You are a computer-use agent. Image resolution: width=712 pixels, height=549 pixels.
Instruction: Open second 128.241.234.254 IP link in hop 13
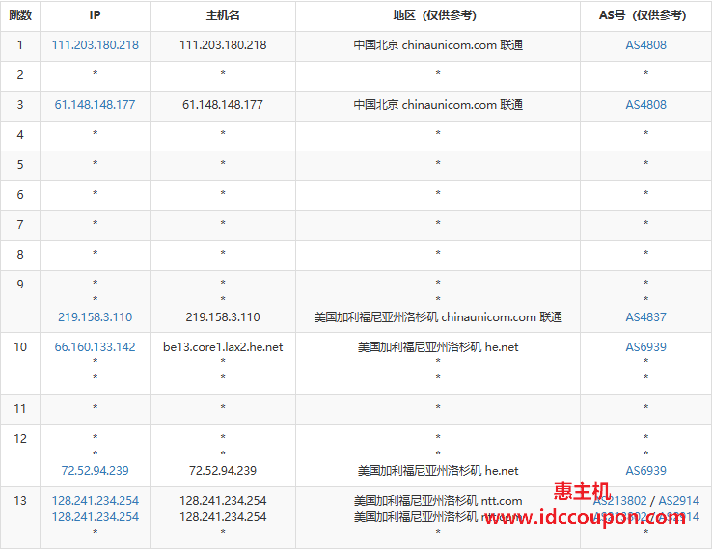pos(95,517)
